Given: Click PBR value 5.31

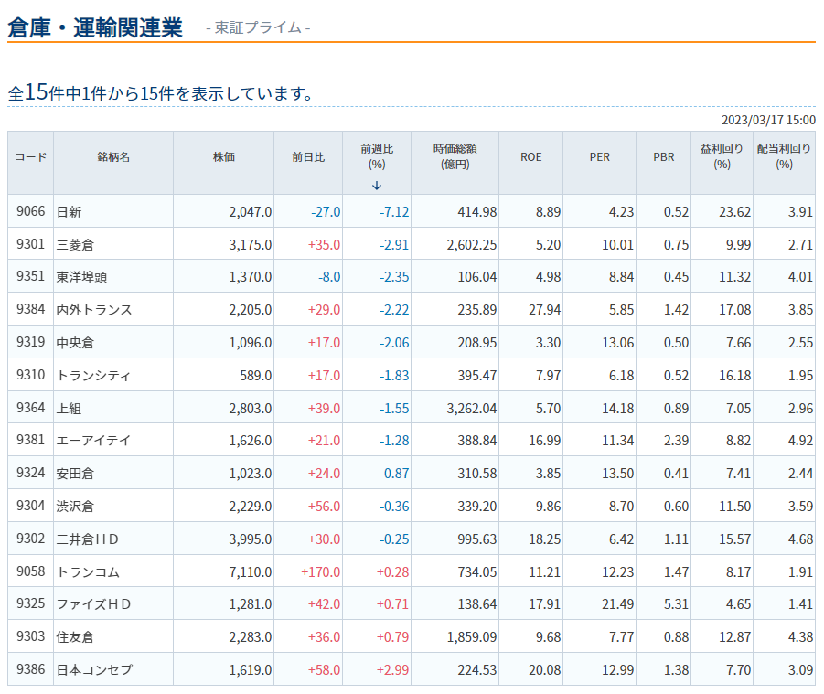Looking at the screenshot, I should click(677, 604).
